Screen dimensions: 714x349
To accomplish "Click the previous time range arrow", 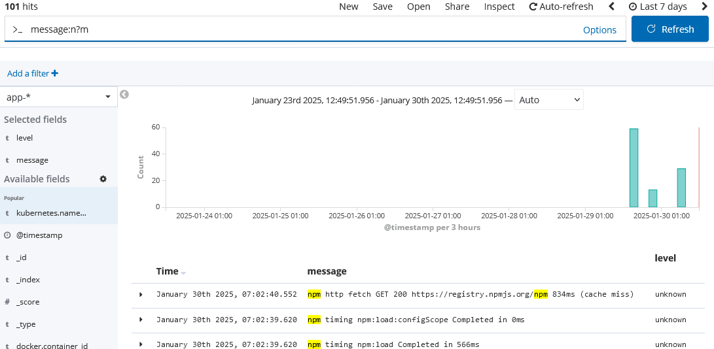I will (611, 7).
